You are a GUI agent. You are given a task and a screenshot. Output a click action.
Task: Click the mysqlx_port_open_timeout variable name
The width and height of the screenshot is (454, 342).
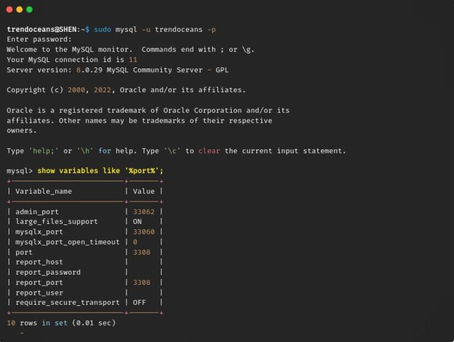pyautogui.click(x=67, y=242)
